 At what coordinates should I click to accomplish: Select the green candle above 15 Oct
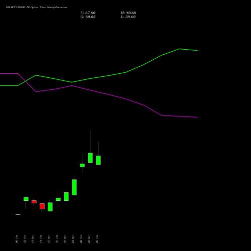coord(50,207)
